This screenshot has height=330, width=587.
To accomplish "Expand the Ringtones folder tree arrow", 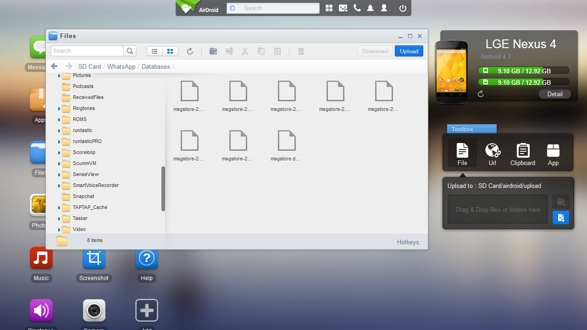I will pyautogui.click(x=59, y=109).
